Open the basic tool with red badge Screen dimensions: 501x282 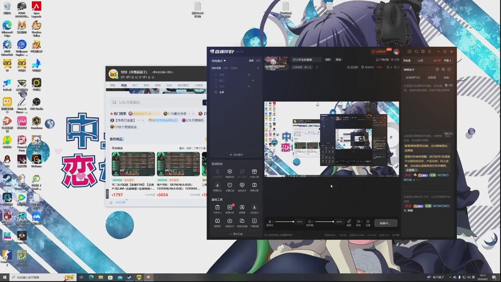pos(230,209)
